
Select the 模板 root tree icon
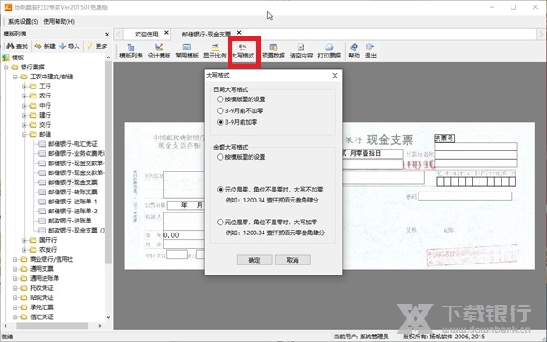5,57
